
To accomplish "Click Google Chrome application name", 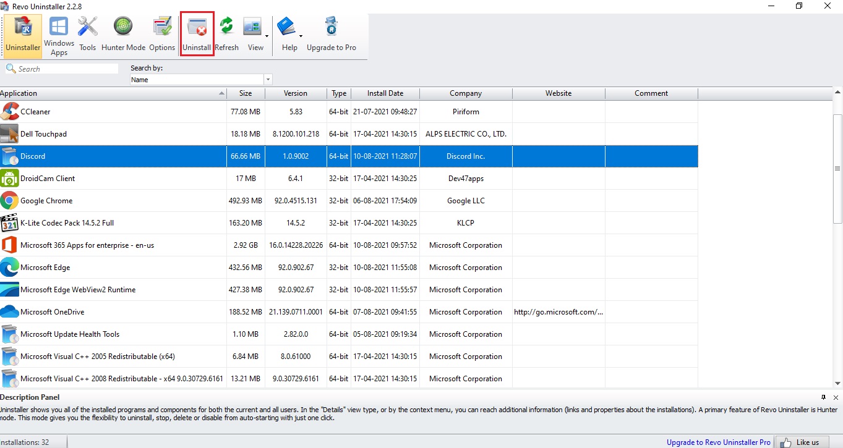I will pos(46,201).
